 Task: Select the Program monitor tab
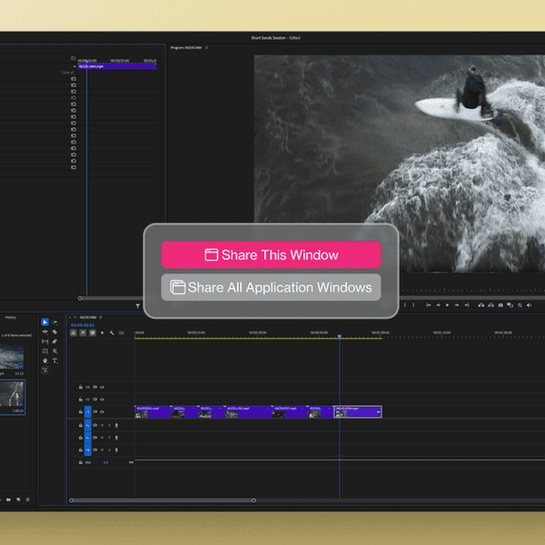[x=186, y=47]
